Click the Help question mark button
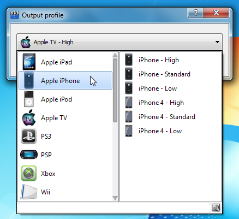The width and height of the screenshot is (239, 219). (x=195, y=13)
